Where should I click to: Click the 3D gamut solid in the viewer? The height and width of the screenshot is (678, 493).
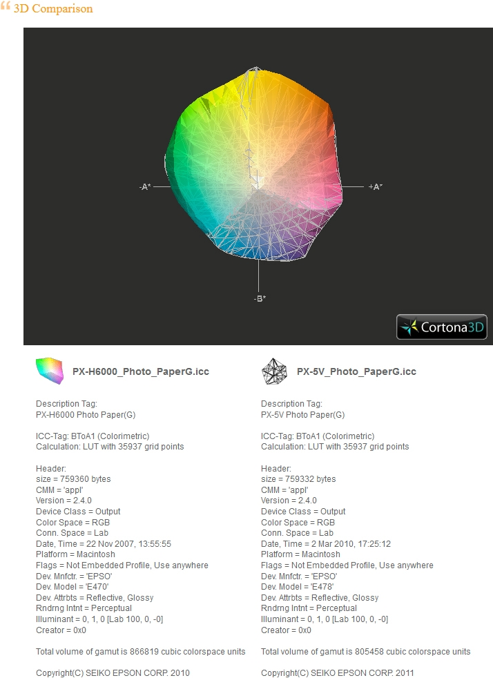pos(254,164)
